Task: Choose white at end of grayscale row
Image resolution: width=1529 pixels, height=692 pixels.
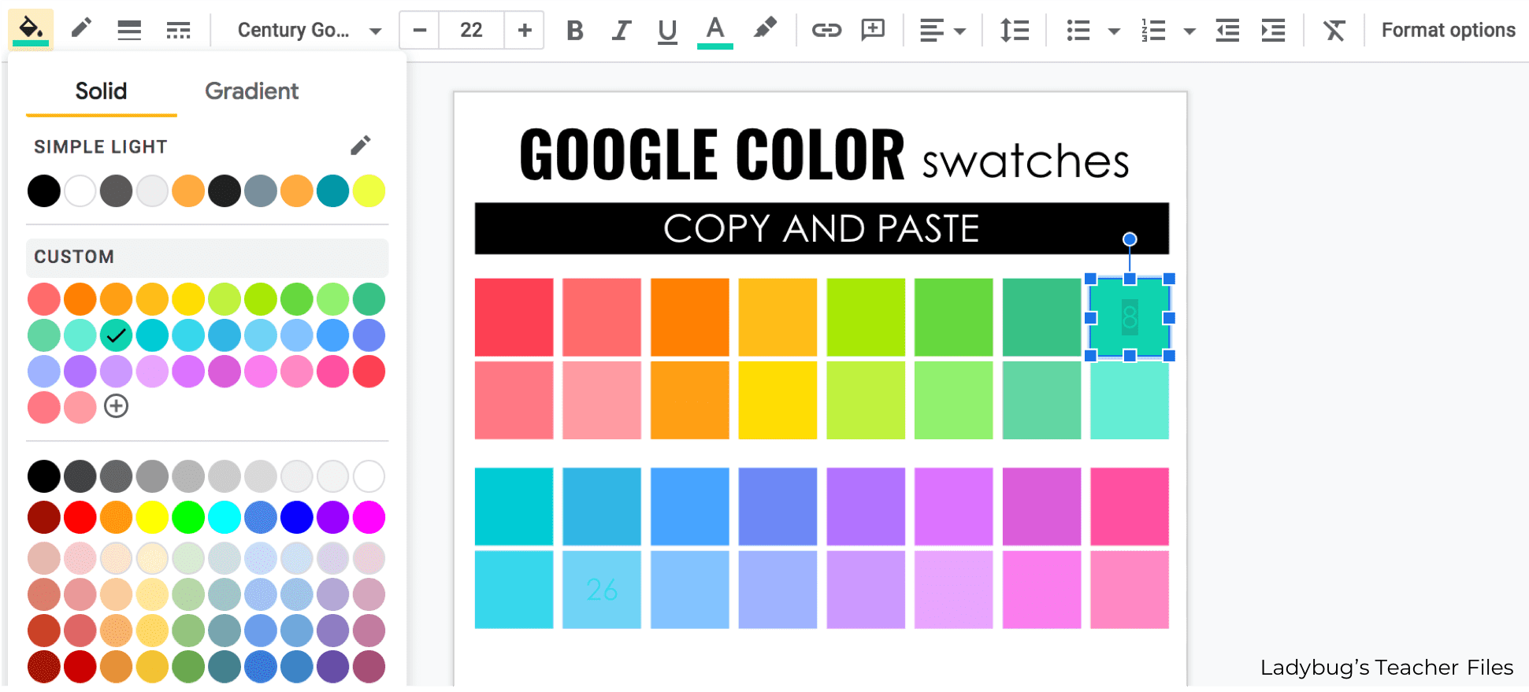Action: tap(369, 476)
